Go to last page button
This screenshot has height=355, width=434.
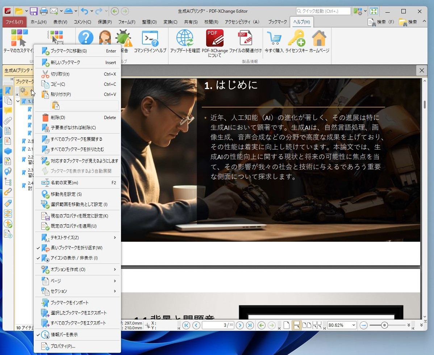pyautogui.click(x=250, y=325)
